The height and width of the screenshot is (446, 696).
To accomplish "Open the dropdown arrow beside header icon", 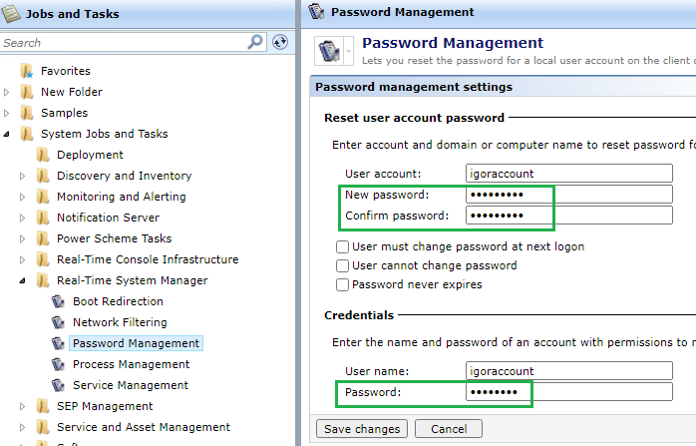I will coord(348,51).
